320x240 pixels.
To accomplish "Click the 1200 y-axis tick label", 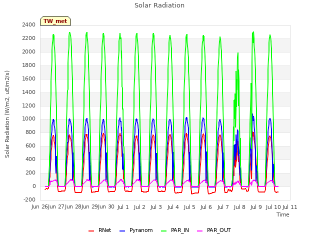I will coord(29,105).
